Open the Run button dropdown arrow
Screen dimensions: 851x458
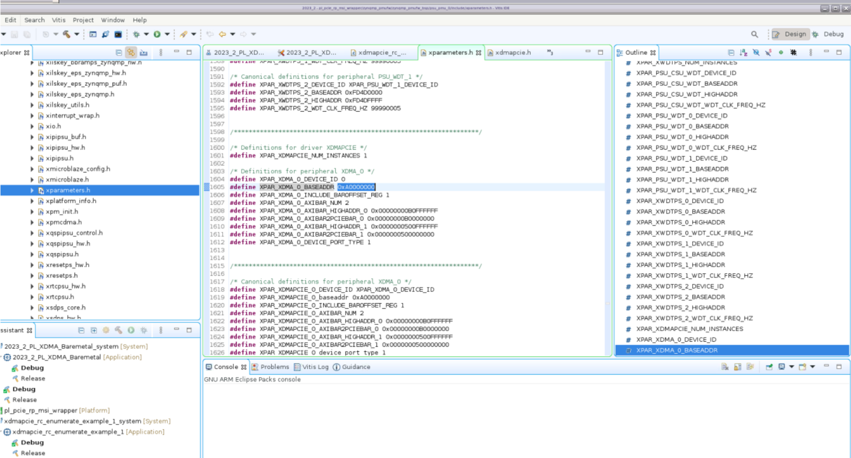click(x=167, y=34)
